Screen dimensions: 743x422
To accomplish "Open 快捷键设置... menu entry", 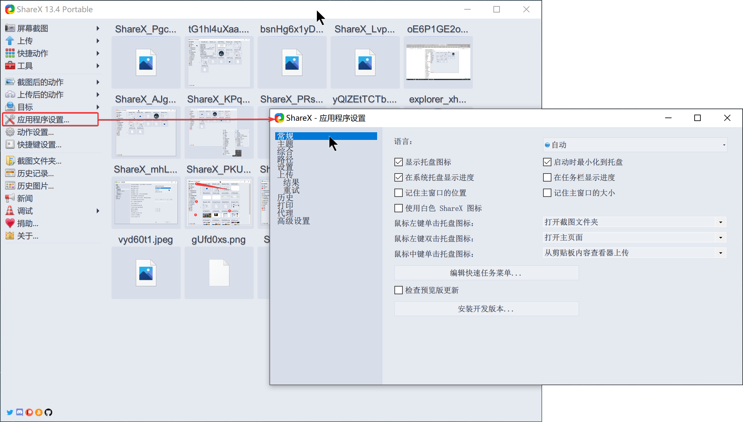I will (x=39, y=144).
